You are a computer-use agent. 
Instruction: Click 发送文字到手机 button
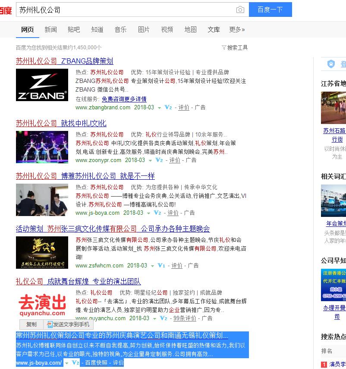[x=68, y=324]
